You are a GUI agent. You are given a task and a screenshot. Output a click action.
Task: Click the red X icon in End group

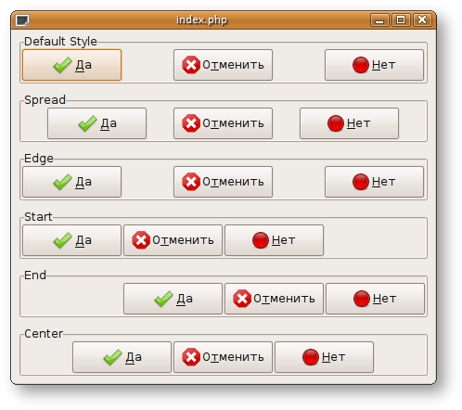[241, 299]
